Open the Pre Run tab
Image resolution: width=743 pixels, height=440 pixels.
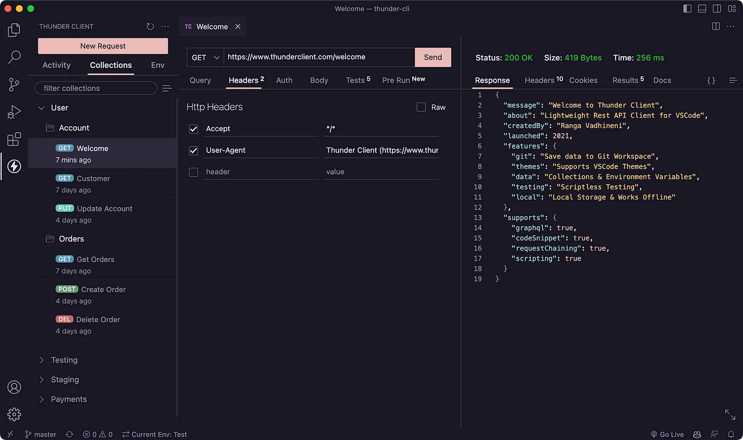403,80
